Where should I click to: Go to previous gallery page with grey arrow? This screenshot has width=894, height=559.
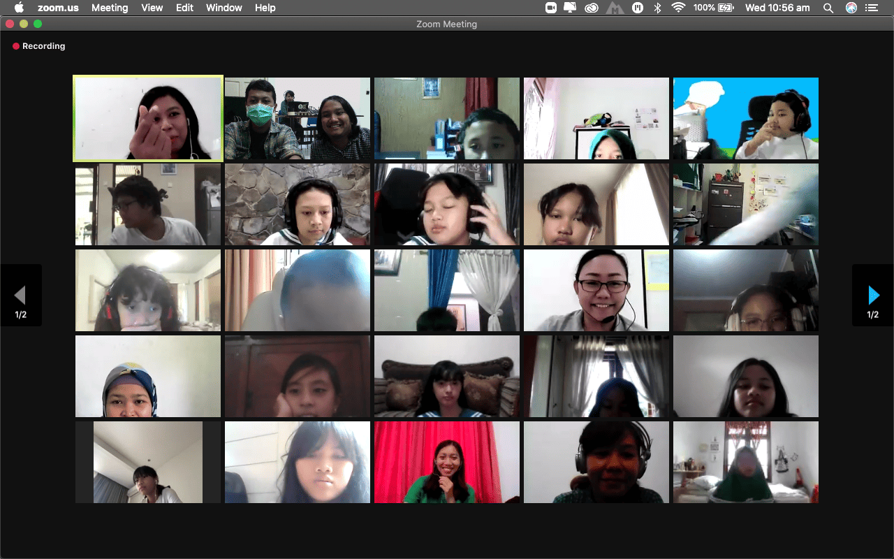pyautogui.click(x=20, y=296)
